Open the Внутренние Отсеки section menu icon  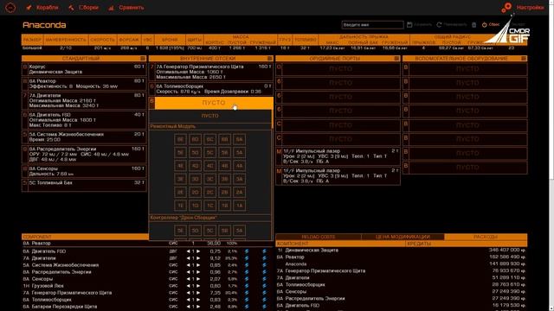click(x=269, y=59)
